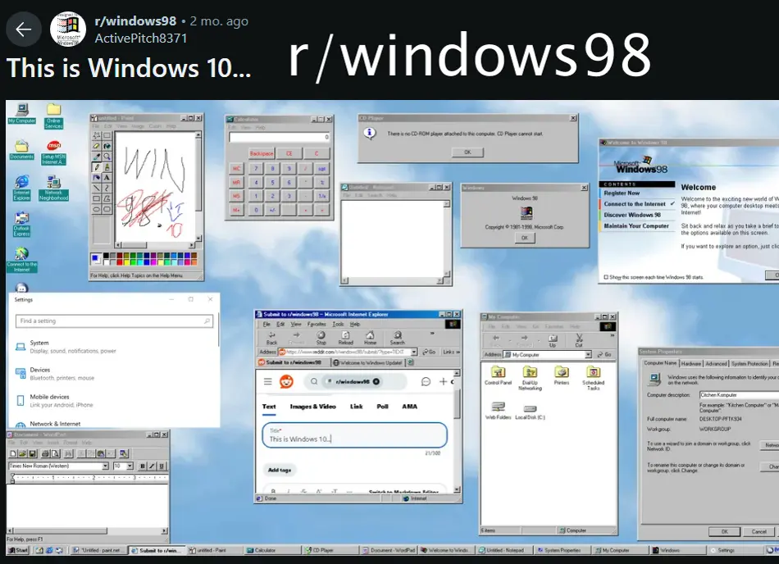Open the Outlook Express desktop icon
This screenshot has height=564, width=779.
click(x=21, y=220)
